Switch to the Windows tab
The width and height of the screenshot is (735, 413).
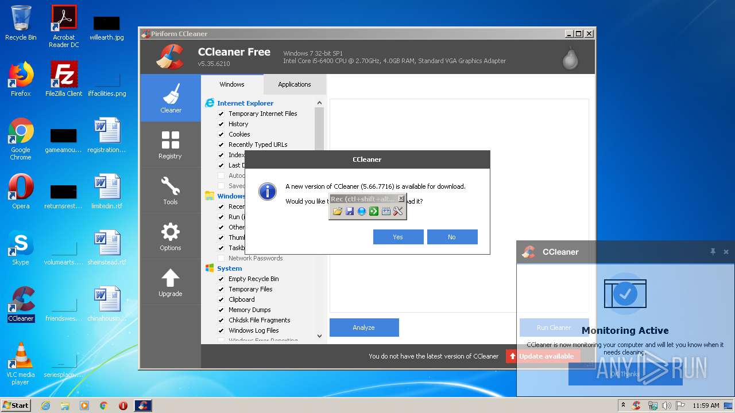click(232, 84)
